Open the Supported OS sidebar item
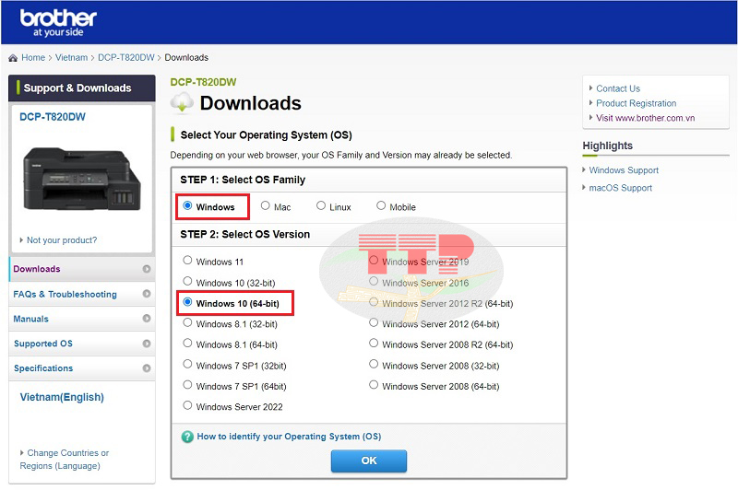 (82, 344)
